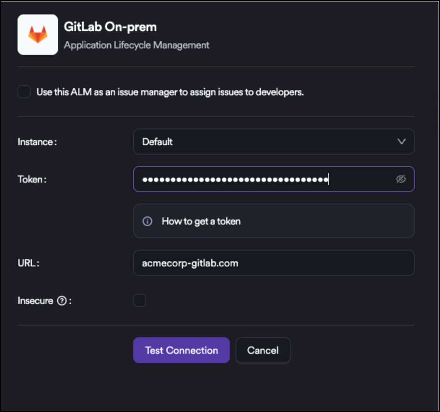The image size is (440, 412).
Task: Open the Instance dropdown showing Default
Action: [273, 142]
